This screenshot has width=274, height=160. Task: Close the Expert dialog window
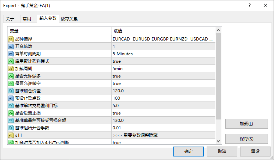point(266,5)
